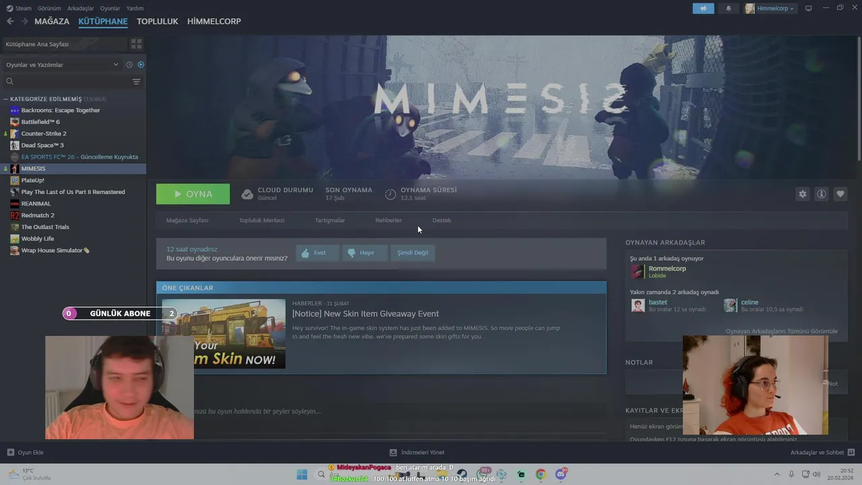Toggle library grid view icon
Image resolution: width=862 pixels, height=485 pixels.
[136, 44]
